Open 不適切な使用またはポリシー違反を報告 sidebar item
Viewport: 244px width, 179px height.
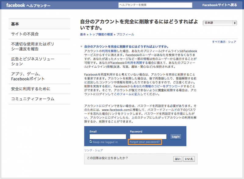39,46
